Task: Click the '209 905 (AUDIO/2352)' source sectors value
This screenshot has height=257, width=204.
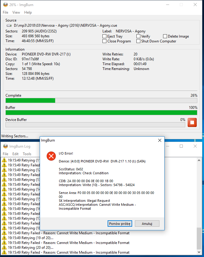Action: click(39, 31)
